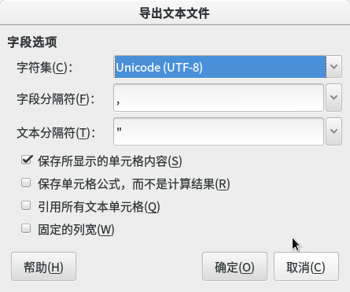Image resolution: width=350 pixels, height=292 pixels.
Task: Expand the 字段分隔符 dropdown arrow
Action: 333,98
